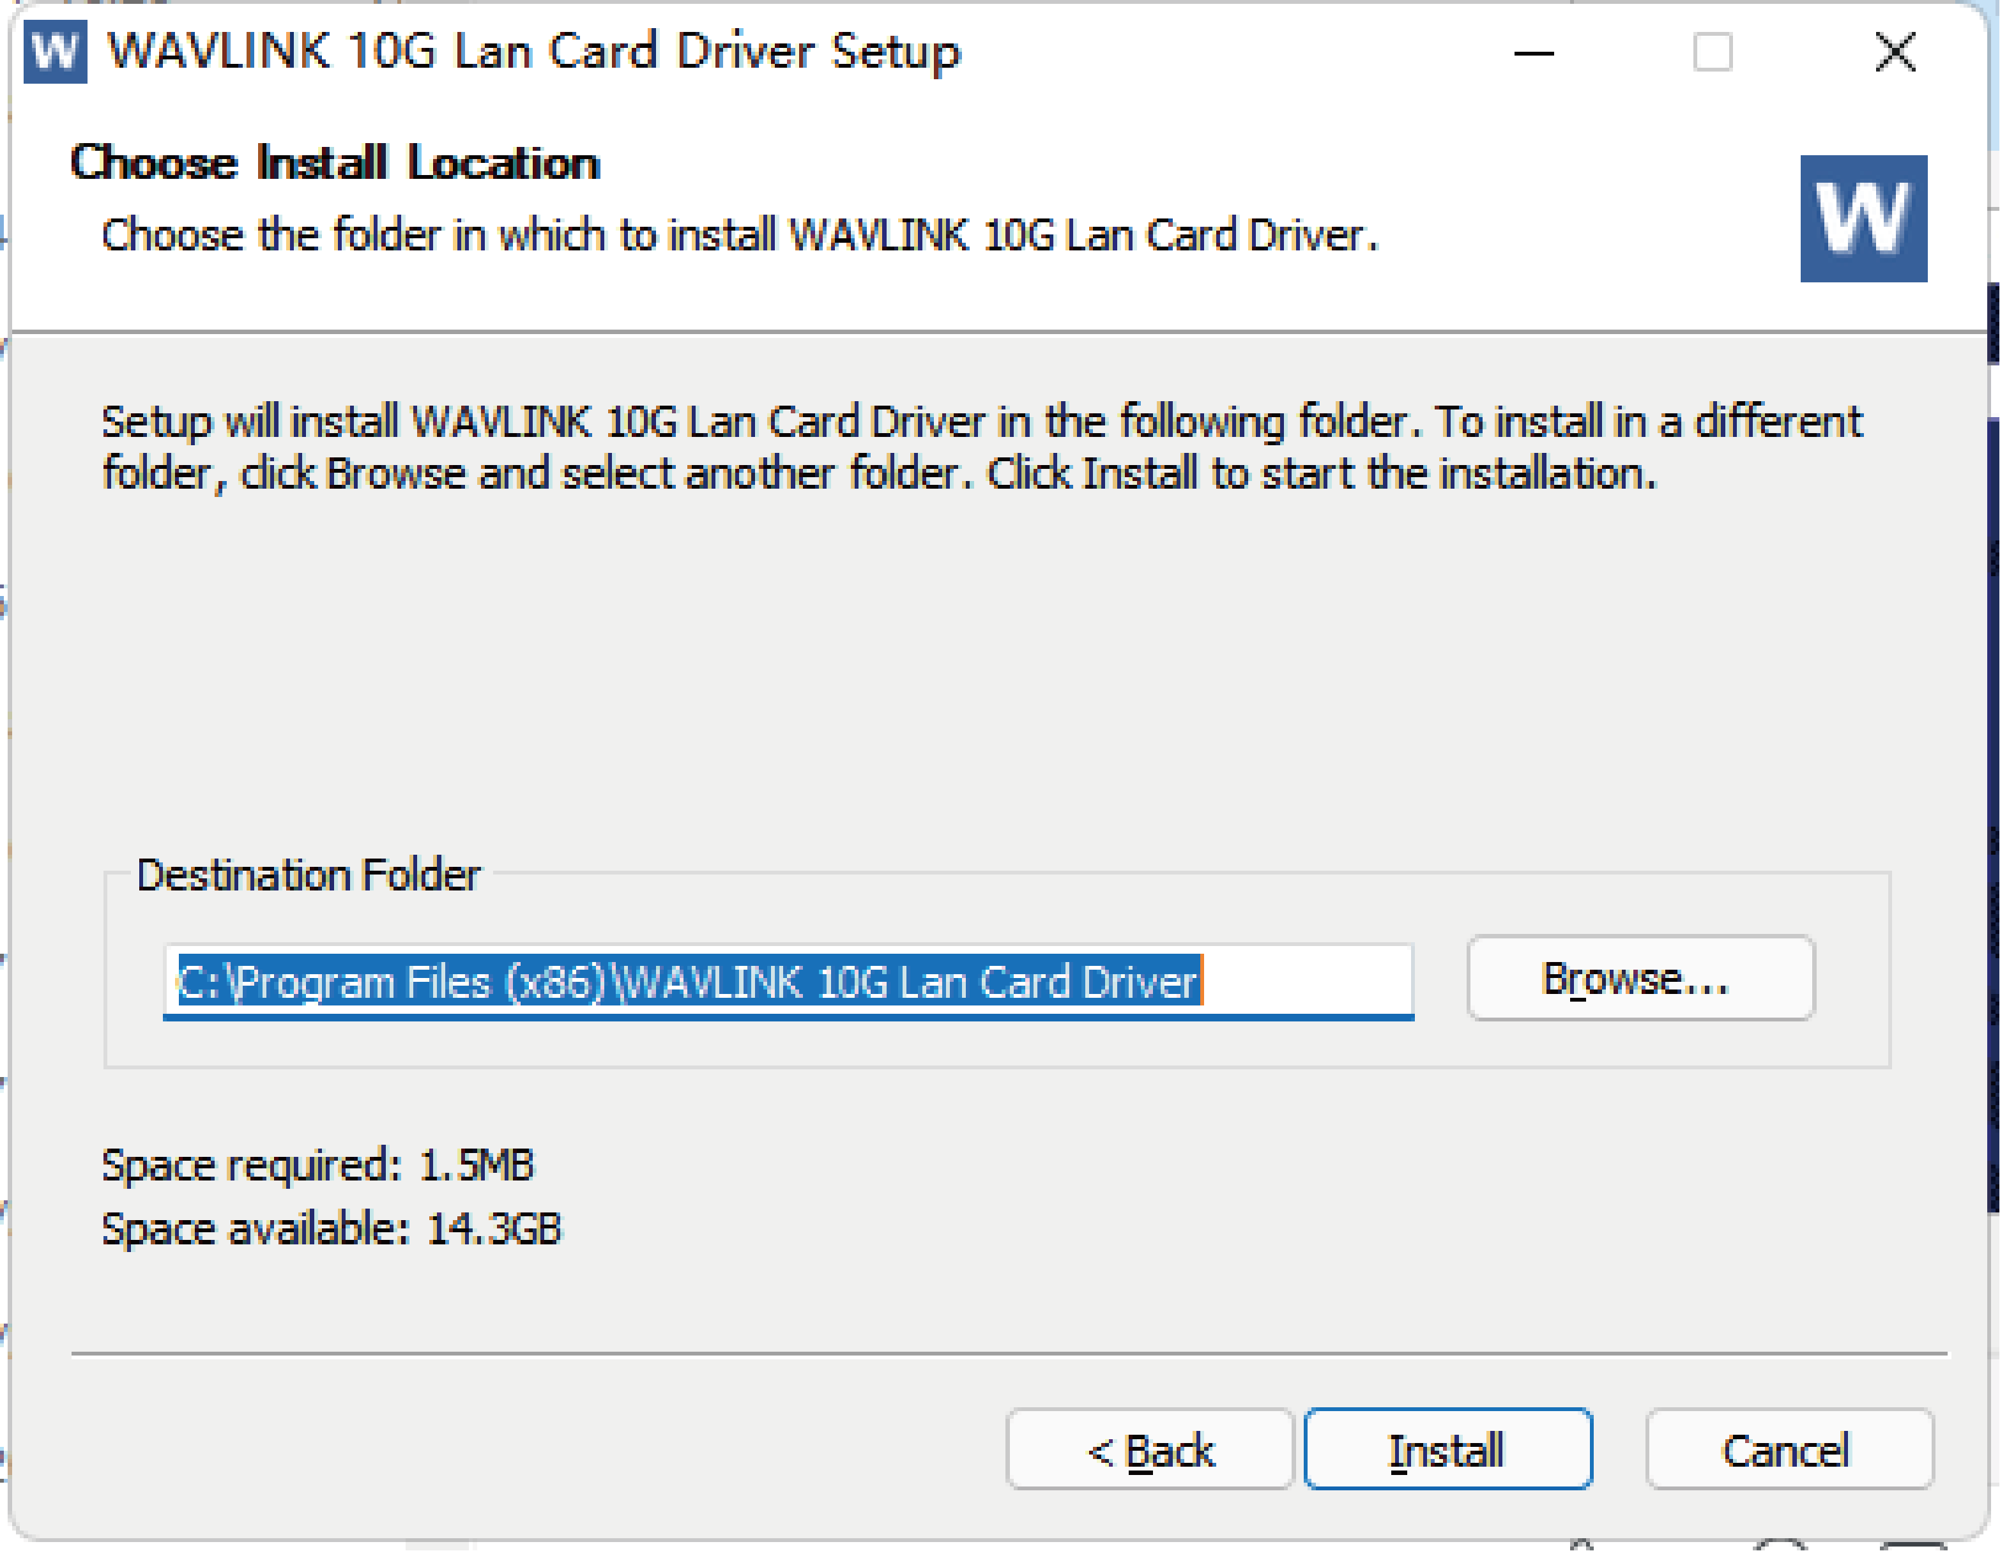
Task: Click the Space available: 14.3GB text
Action: coord(331,1228)
